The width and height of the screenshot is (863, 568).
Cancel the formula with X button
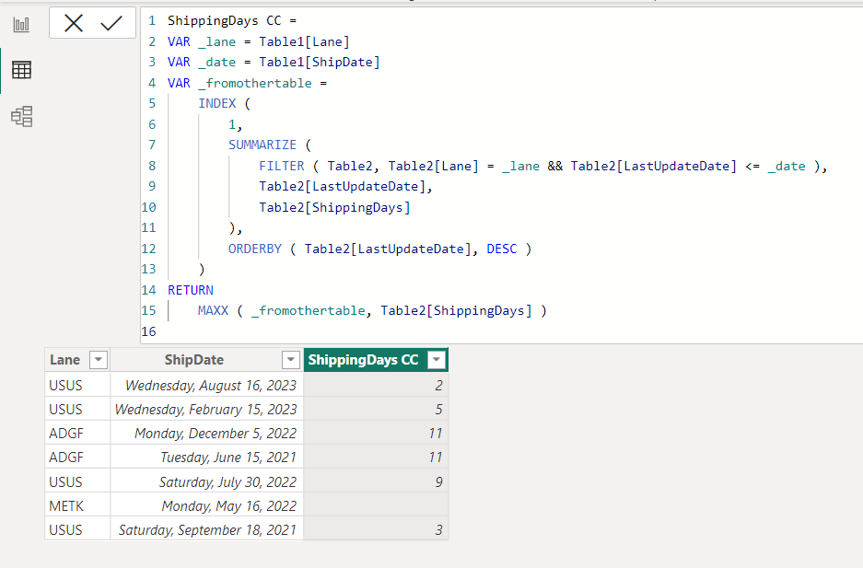(73, 23)
